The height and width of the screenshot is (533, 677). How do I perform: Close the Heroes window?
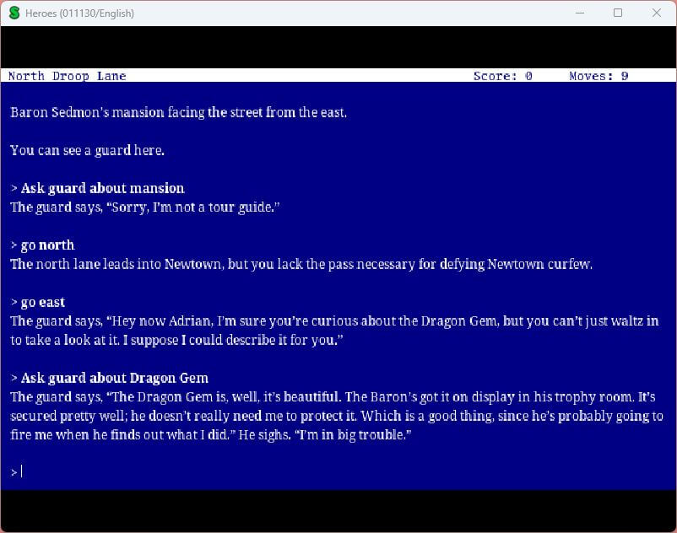[656, 13]
